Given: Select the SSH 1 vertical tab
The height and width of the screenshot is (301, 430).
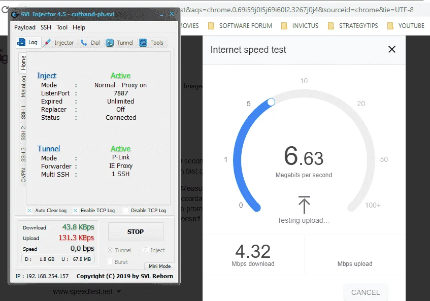Looking at the screenshot, I should click(x=23, y=112).
